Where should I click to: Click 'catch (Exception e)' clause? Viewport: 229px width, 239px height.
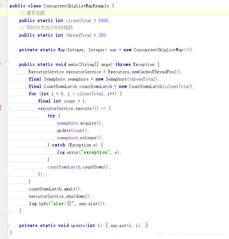[x=75, y=145]
